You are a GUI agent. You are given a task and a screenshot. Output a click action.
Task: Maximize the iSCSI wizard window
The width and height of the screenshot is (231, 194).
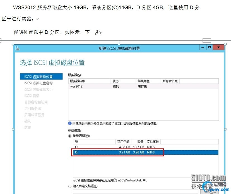(x=210, y=47)
